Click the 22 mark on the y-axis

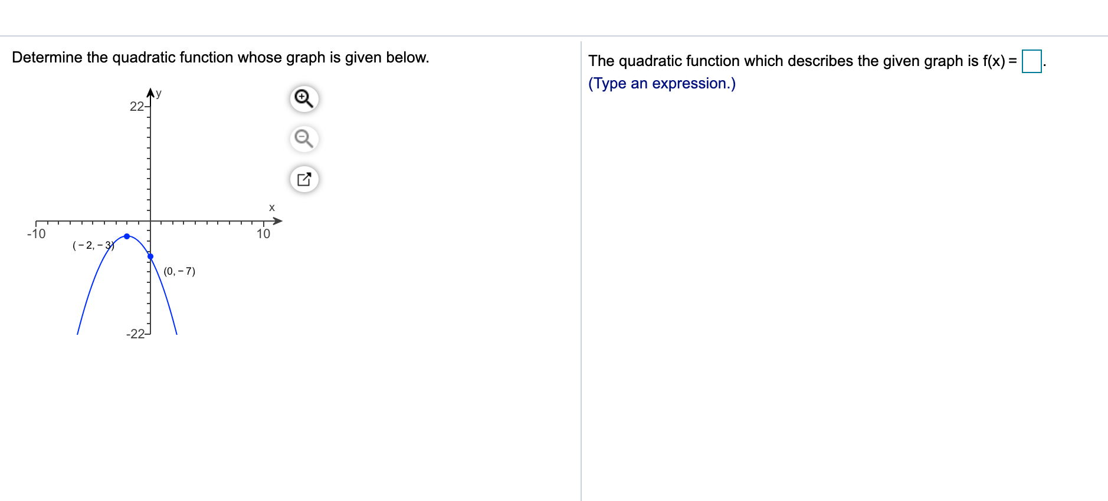[136, 106]
